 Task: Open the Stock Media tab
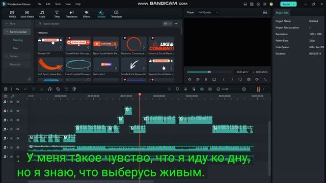click(27, 14)
